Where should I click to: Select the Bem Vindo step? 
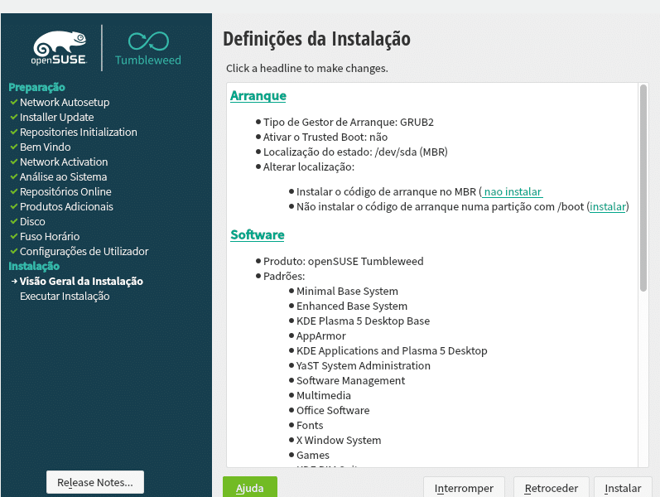pos(45,147)
